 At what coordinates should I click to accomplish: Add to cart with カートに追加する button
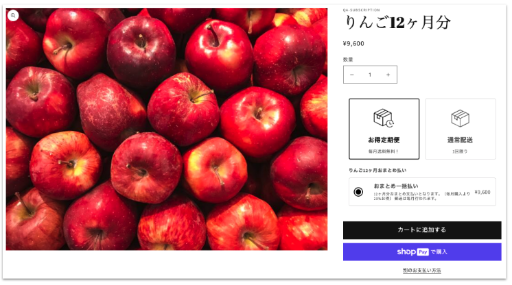[422, 230]
